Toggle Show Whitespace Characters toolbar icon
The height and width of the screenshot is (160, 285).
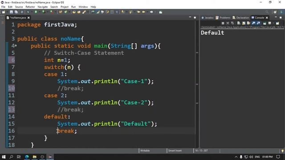tap(117, 12)
